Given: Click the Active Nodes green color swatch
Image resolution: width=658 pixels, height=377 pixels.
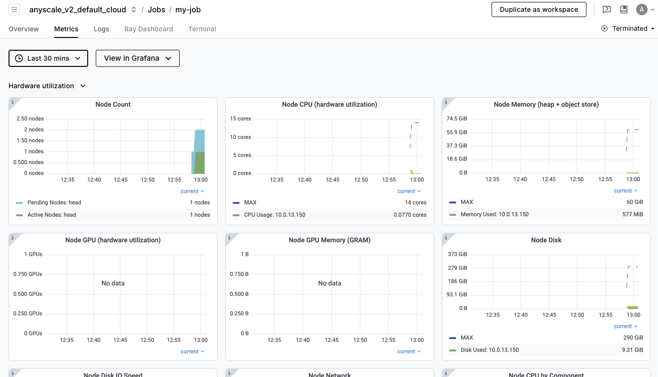Looking at the screenshot, I should tap(19, 215).
